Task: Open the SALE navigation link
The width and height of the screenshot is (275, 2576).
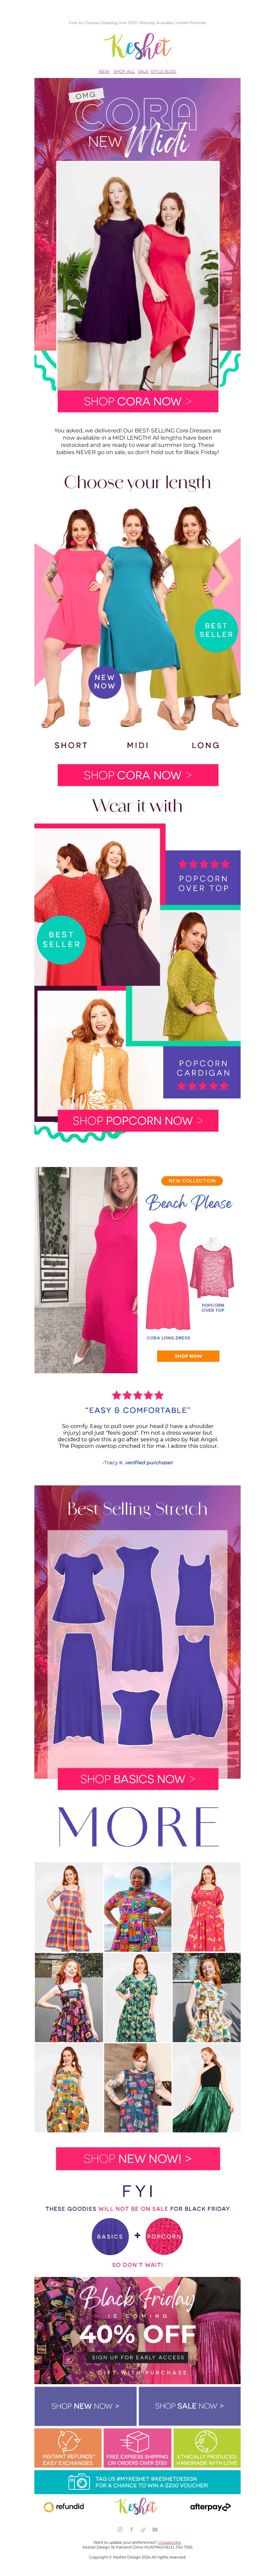Action: [x=143, y=72]
